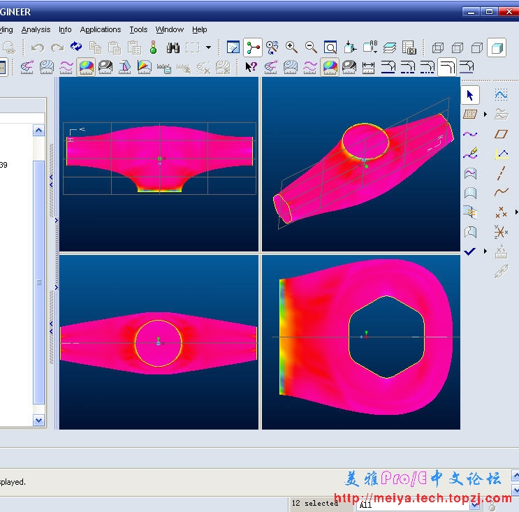Click the regenerate blue arrows icon
Screen dimensions: 519x512
75,47
